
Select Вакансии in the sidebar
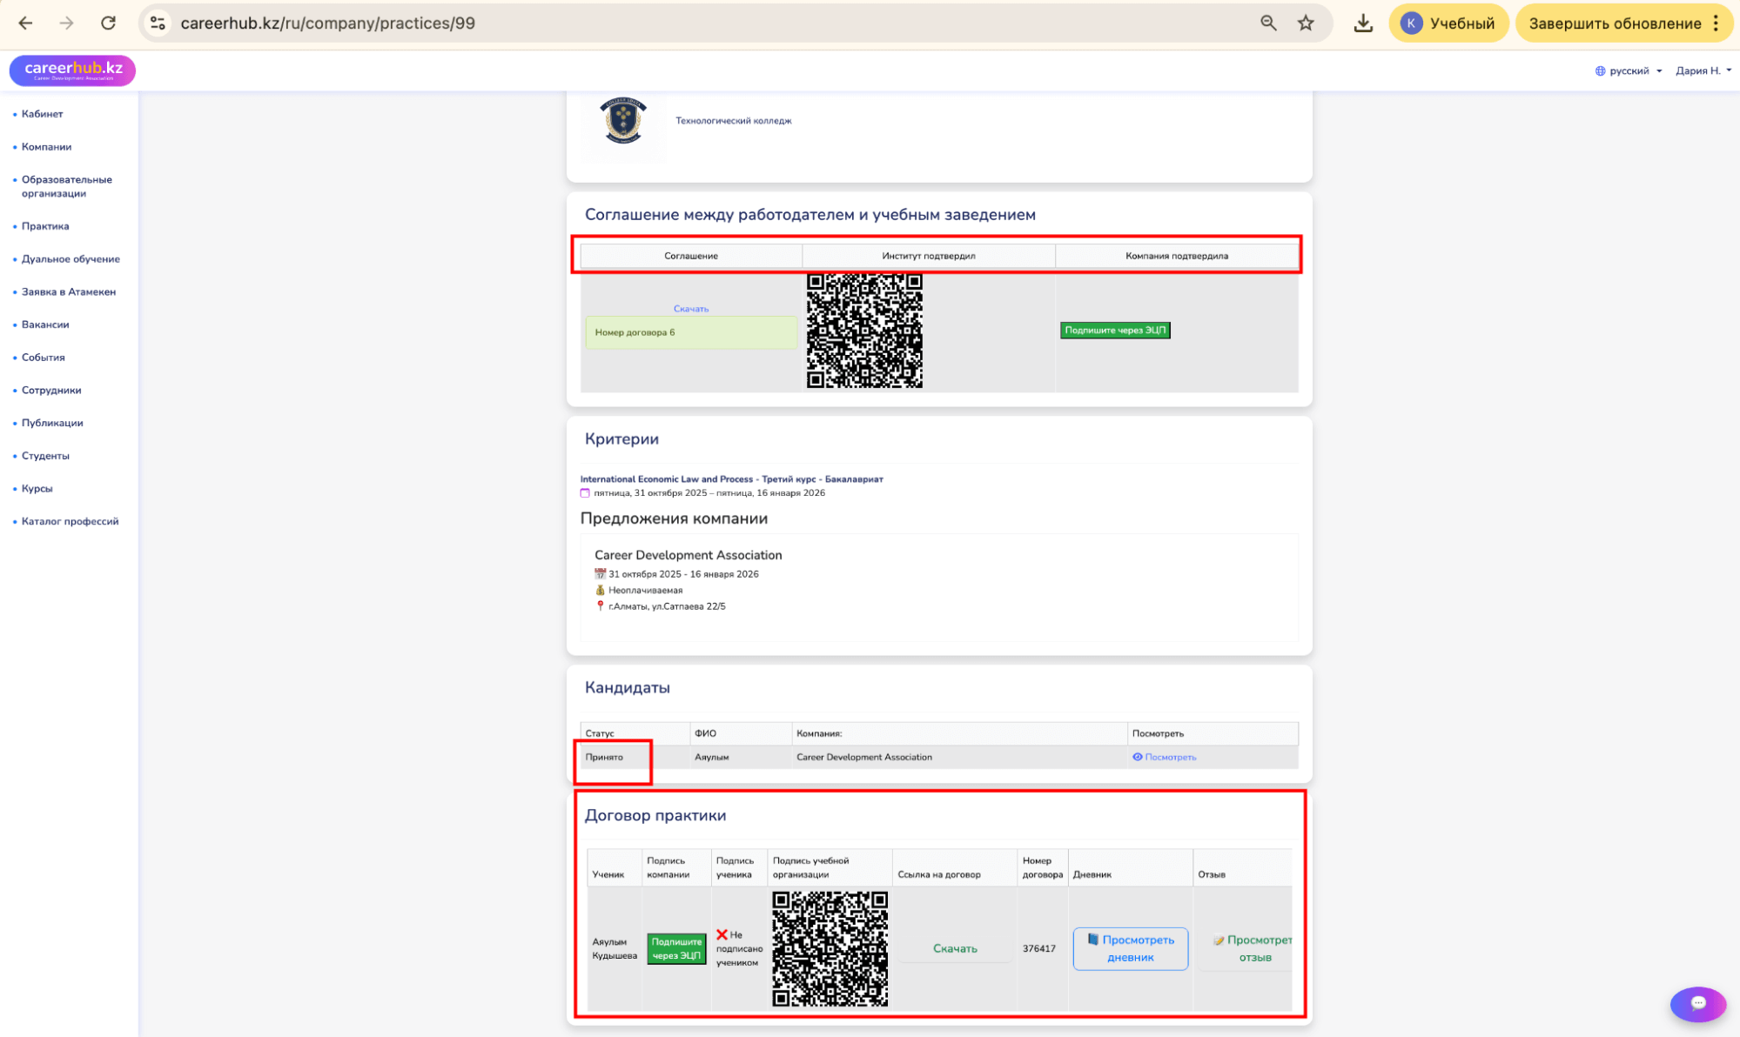45,324
